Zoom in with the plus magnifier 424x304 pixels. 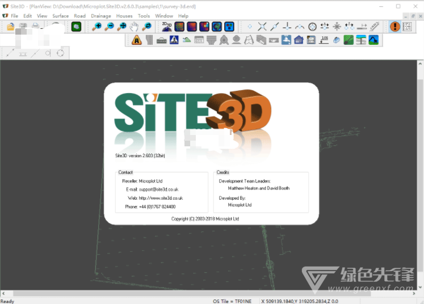96,27
